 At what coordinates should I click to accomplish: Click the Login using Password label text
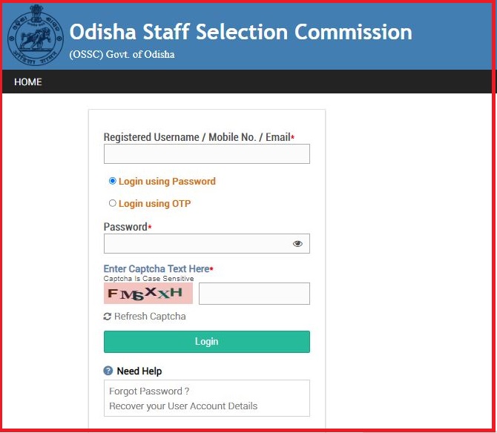[x=167, y=181]
